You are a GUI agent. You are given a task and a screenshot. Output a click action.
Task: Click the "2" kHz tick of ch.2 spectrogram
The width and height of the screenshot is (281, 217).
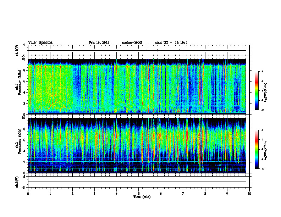[x=25, y=162]
